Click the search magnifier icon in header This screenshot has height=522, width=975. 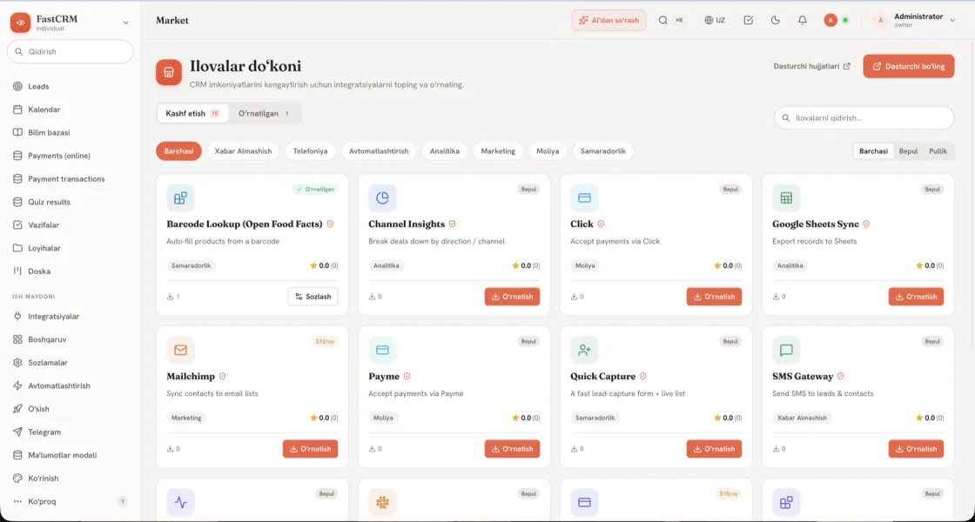(x=663, y=20)
